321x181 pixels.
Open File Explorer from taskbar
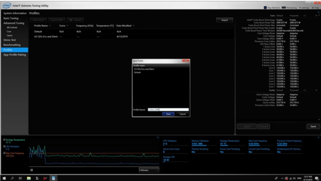coord(29,178)
